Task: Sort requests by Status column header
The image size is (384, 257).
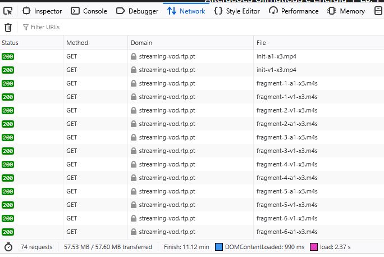Action: [x=10, y=43]
